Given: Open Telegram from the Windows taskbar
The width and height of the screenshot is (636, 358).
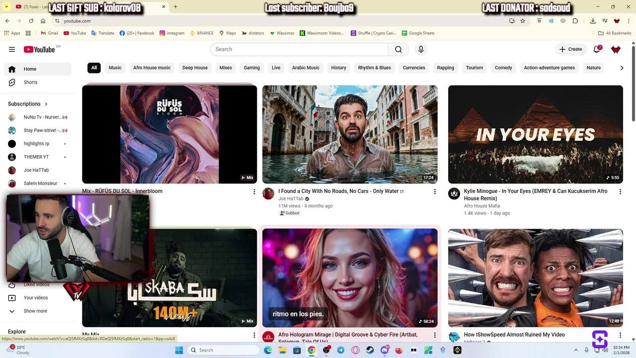Looking at the screenshot, I should click(x=341, y=350).
